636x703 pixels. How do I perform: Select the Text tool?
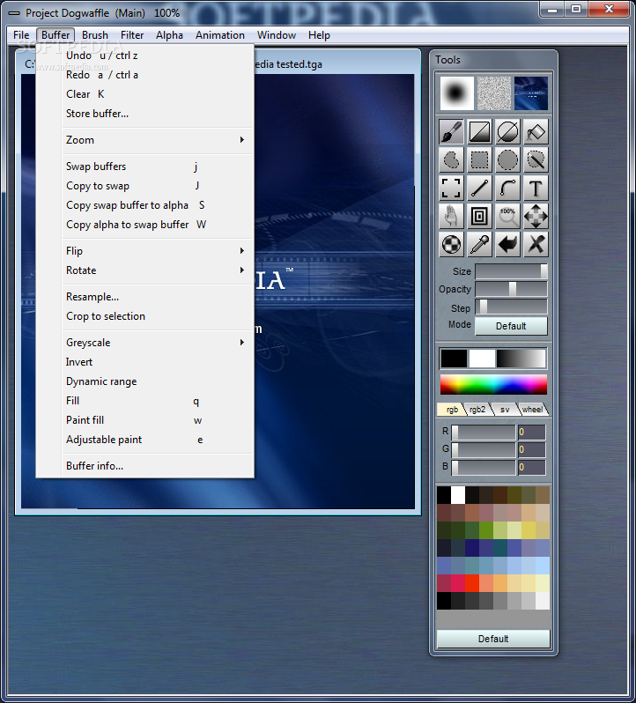tap(536, 189)
